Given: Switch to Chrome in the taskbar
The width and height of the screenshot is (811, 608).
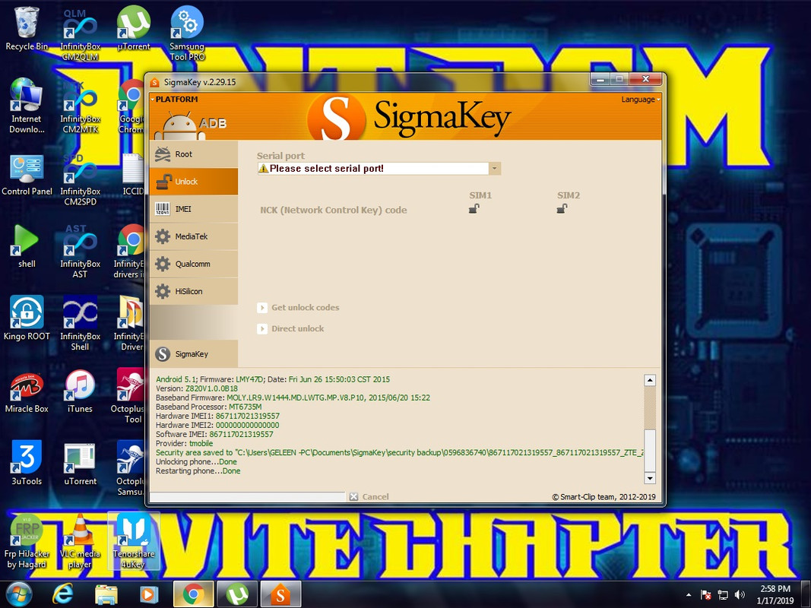Looking at the screenshot, I should coord(193,594).
